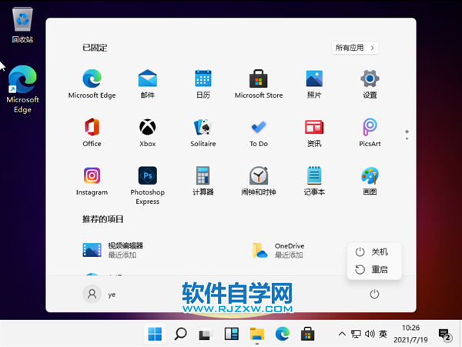Select 关机 shut down option
This screenshot has width=462, height=347.
[x=373, y=252]
